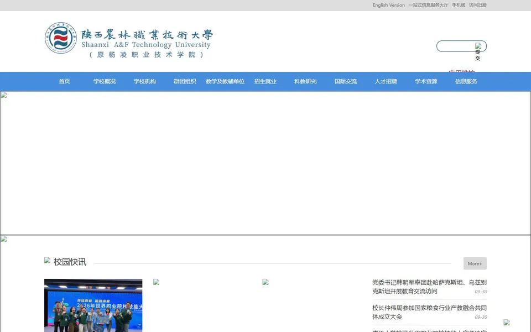
Task: Open the news about 校长仲伟周参加国家粮食行业
Action: 429,312
